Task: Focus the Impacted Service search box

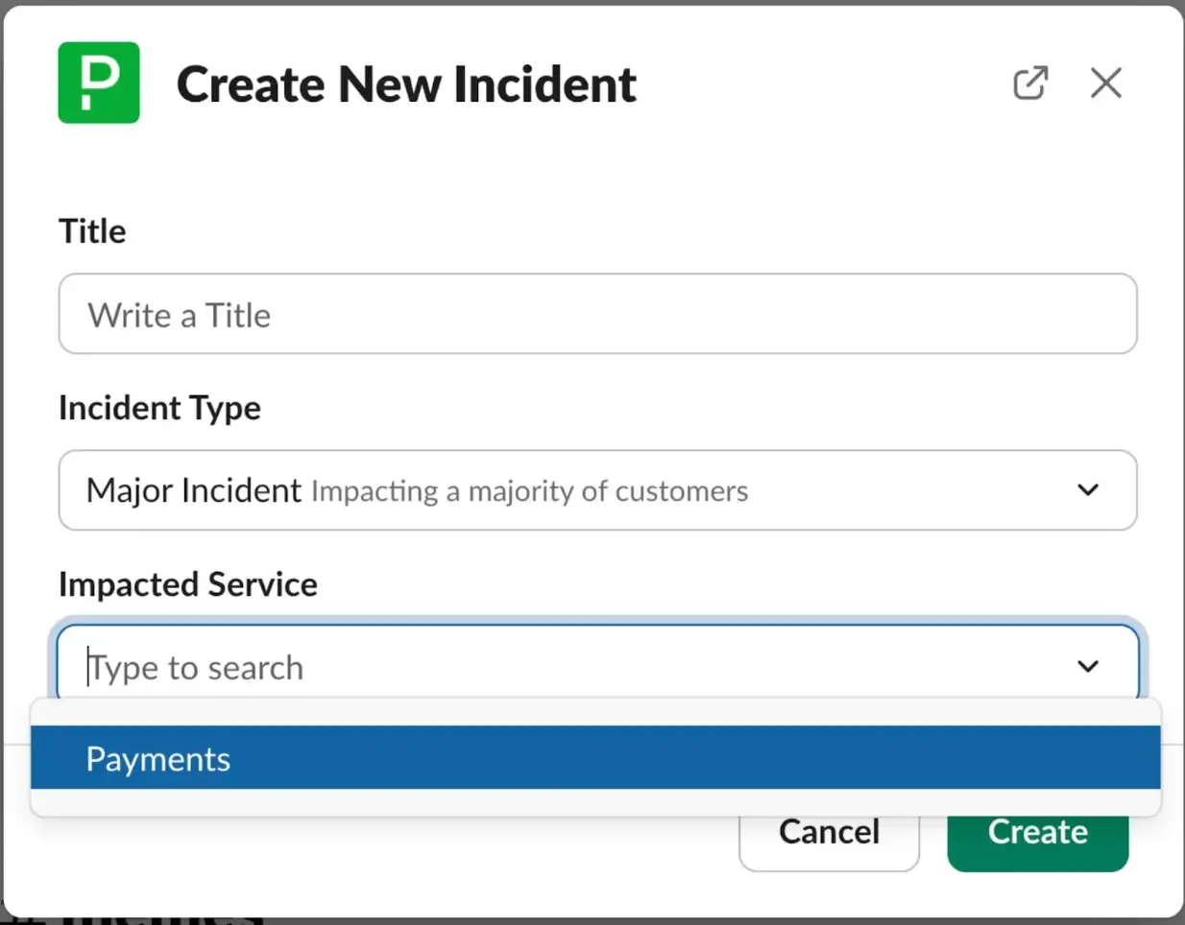Action: [576, 667]
